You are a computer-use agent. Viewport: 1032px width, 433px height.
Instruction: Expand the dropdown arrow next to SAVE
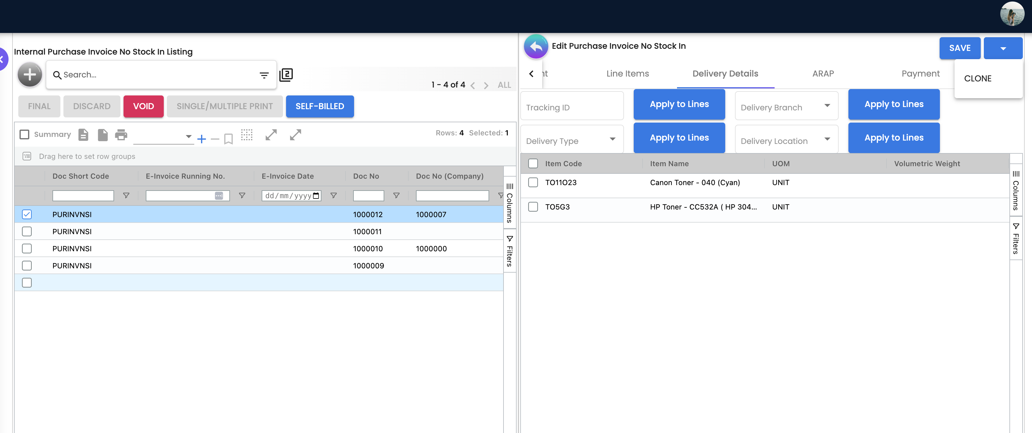point(1003,48)
